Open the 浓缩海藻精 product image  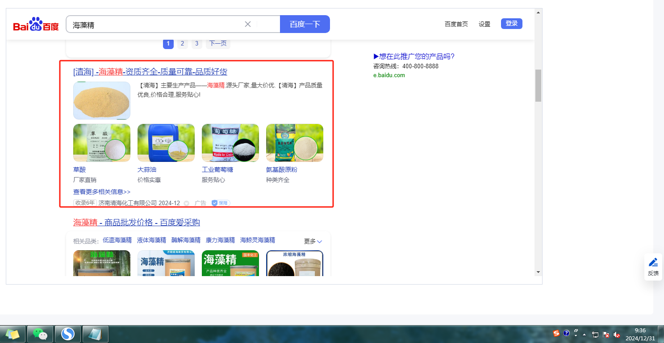(295, 263)
